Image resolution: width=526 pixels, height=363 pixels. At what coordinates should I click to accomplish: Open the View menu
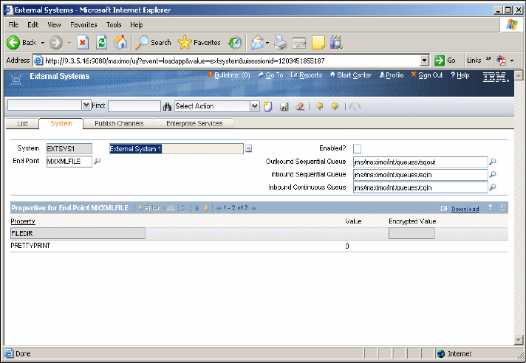[54, 25]
